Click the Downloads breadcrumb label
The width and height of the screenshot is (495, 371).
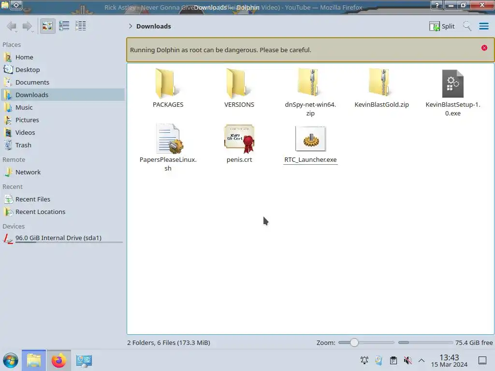tap(153, 26)
